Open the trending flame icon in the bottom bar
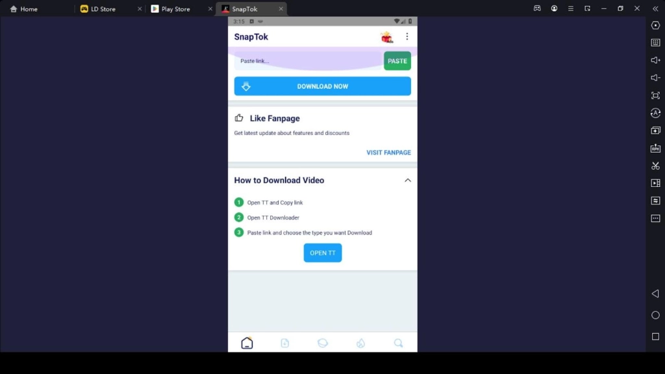 (360, 342)
